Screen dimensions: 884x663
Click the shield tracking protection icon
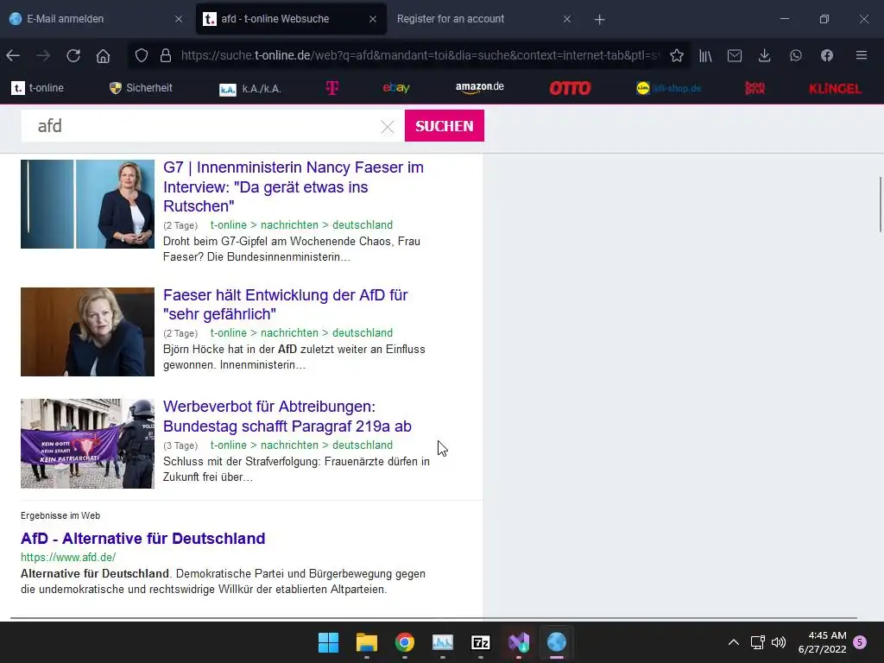point(142,55)
